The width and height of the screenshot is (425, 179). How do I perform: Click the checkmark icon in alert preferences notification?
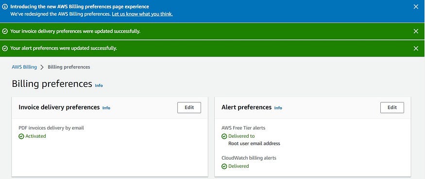pos(5,48)
